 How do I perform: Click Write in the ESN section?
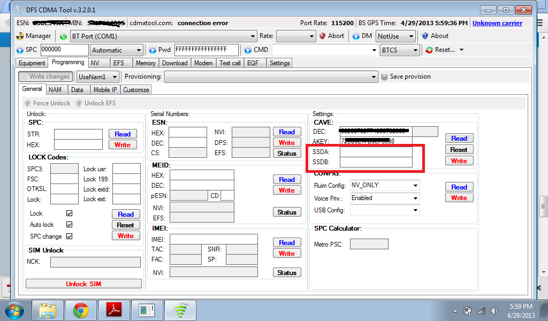tap(287, 142)
